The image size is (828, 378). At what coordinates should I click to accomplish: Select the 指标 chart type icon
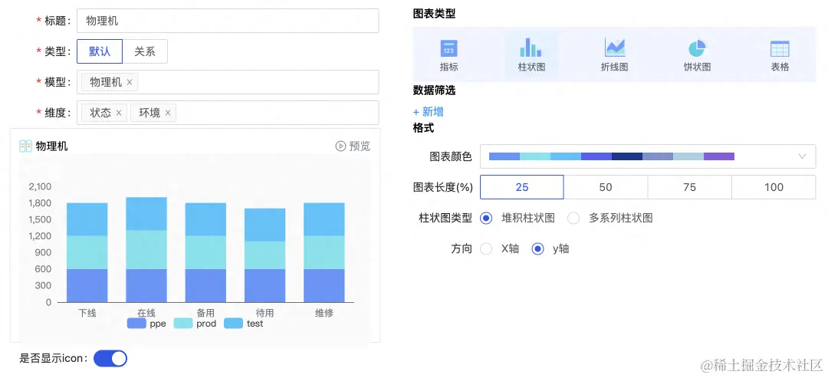click(449, 48)
